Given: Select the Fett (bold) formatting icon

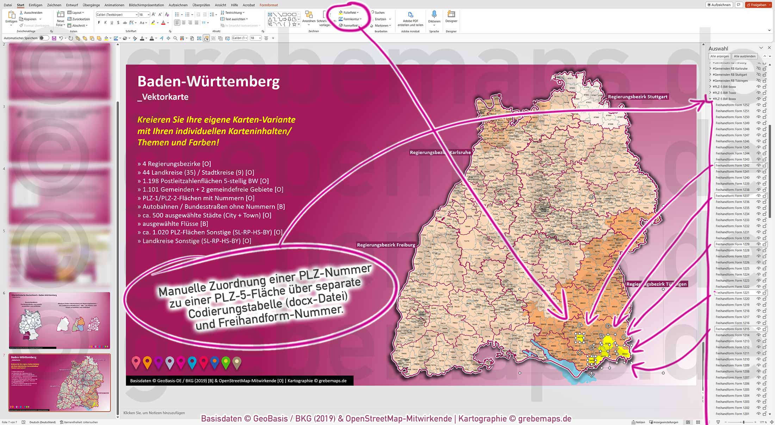Looking at the screenshot, I should (x=99, y=22).
